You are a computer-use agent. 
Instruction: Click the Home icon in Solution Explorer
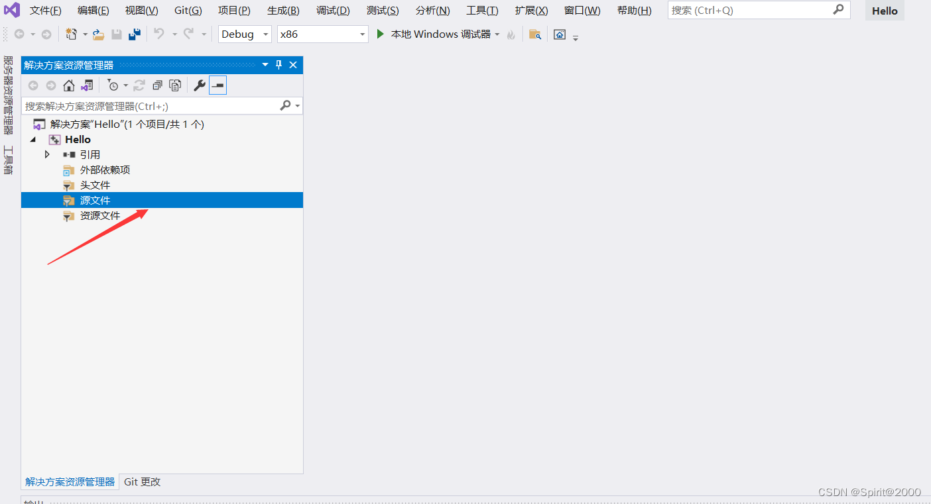pos(69,85)
